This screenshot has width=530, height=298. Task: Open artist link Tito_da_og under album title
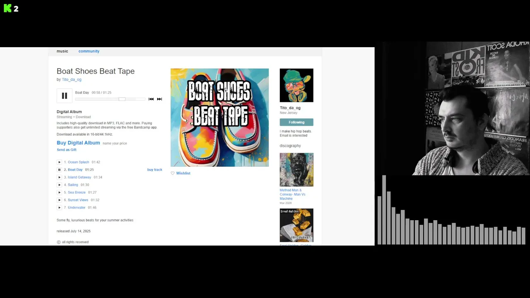tap(72, 79)
